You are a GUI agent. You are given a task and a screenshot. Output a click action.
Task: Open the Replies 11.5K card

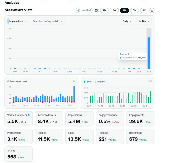(49, 136)
